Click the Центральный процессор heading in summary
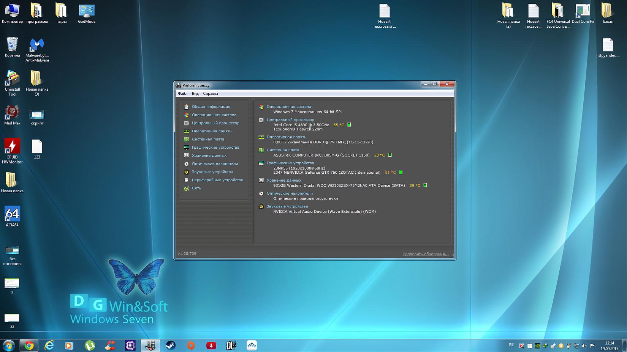The height and width of the screenshot is (352, 627). point(290,120)
